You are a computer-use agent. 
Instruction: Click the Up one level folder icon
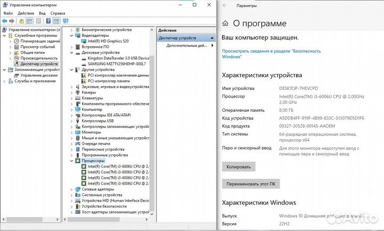21,21
